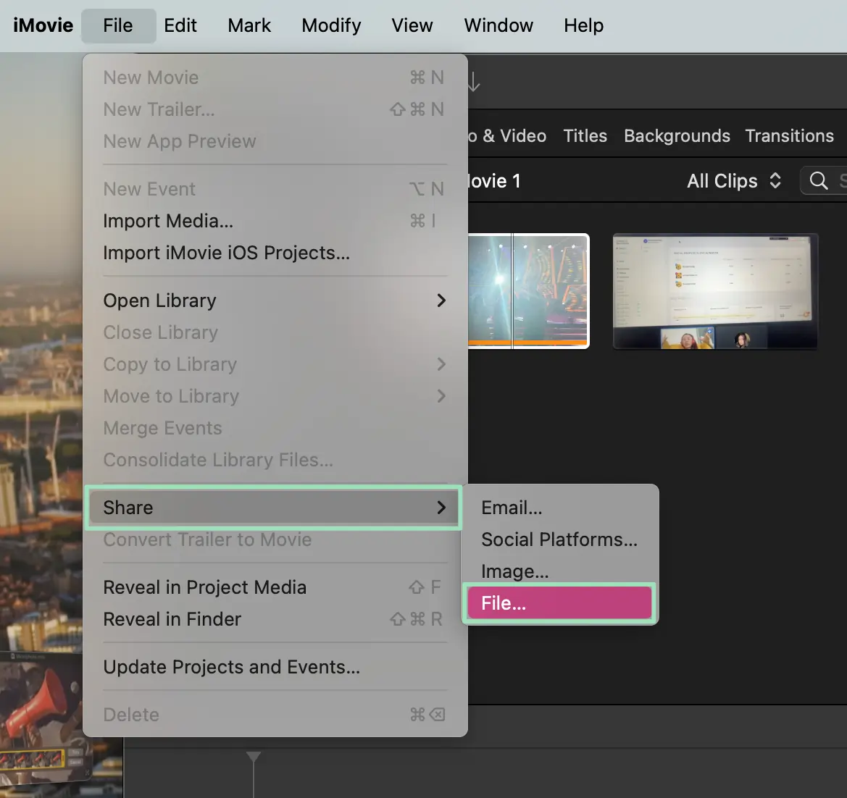Image resolution: width=847 pixels, height=798 pixels.
Task: Open the iMovie application menu
Action: point(43,25)
